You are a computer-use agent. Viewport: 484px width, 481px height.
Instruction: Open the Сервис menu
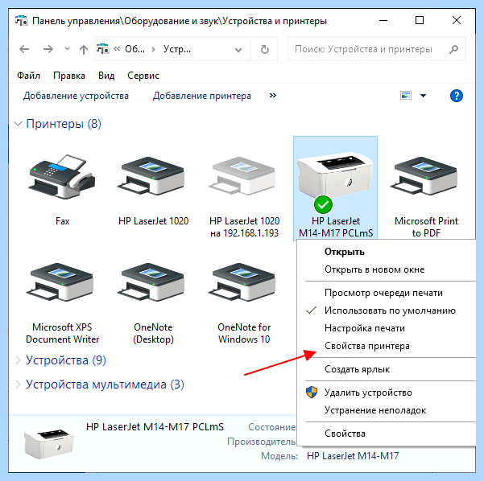coord(143,76)
